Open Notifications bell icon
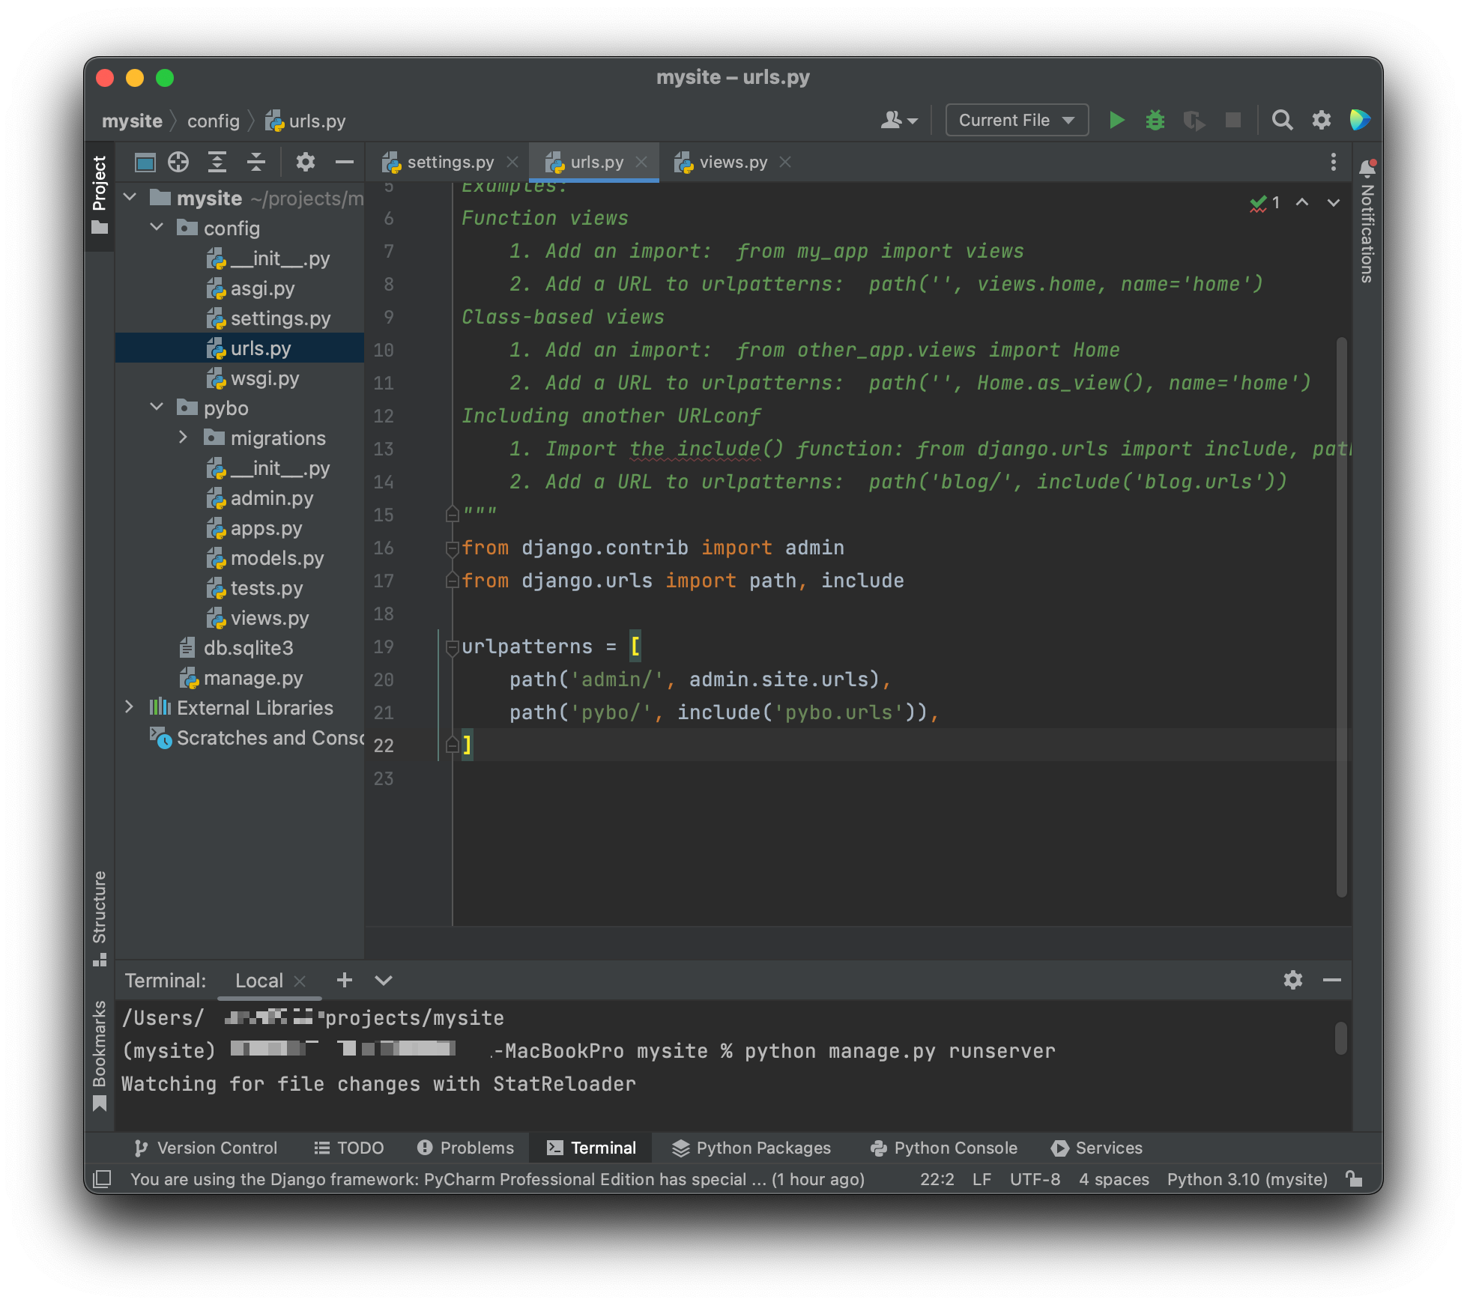Screen dimensions: 1467x1305 tap(1367, 168)
